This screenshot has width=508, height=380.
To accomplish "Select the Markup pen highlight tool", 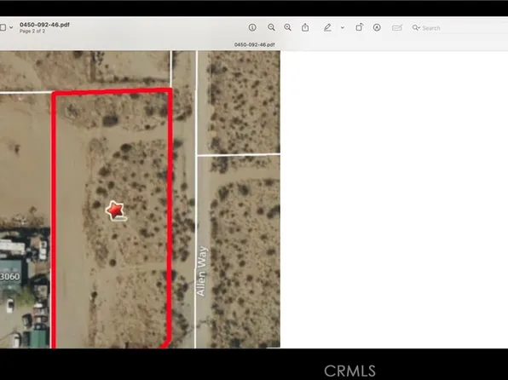I will click(x=327, y=27).
